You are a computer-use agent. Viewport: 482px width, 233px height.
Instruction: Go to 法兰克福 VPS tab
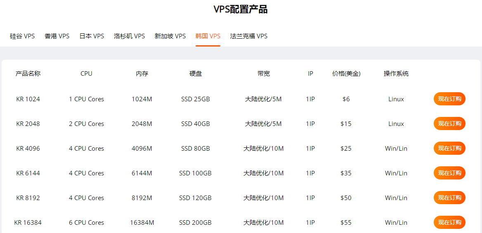pos(248,36)
